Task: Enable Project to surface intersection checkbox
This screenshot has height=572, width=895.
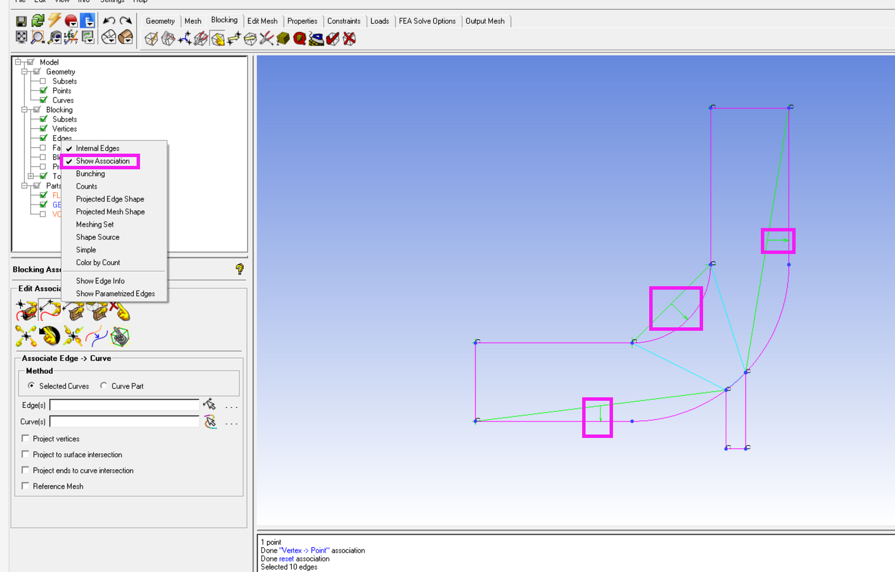Action: click(25, 455)
